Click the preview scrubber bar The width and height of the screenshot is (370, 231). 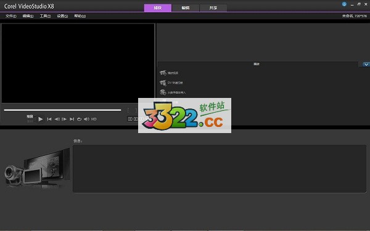[62, 110]
